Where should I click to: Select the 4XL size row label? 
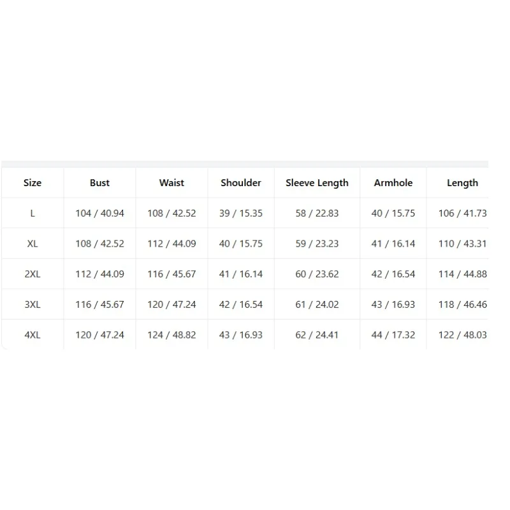33,335
